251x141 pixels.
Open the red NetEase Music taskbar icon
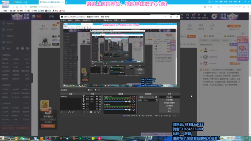click(99, 138)
